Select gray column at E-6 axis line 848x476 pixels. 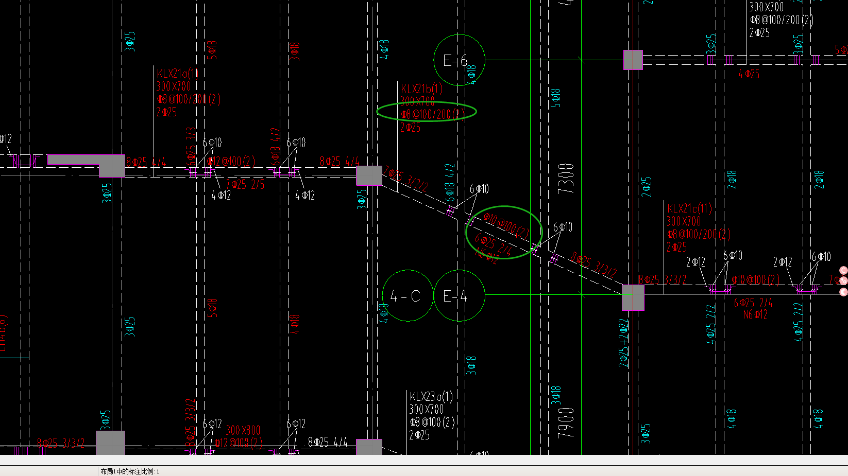(633, 60)
